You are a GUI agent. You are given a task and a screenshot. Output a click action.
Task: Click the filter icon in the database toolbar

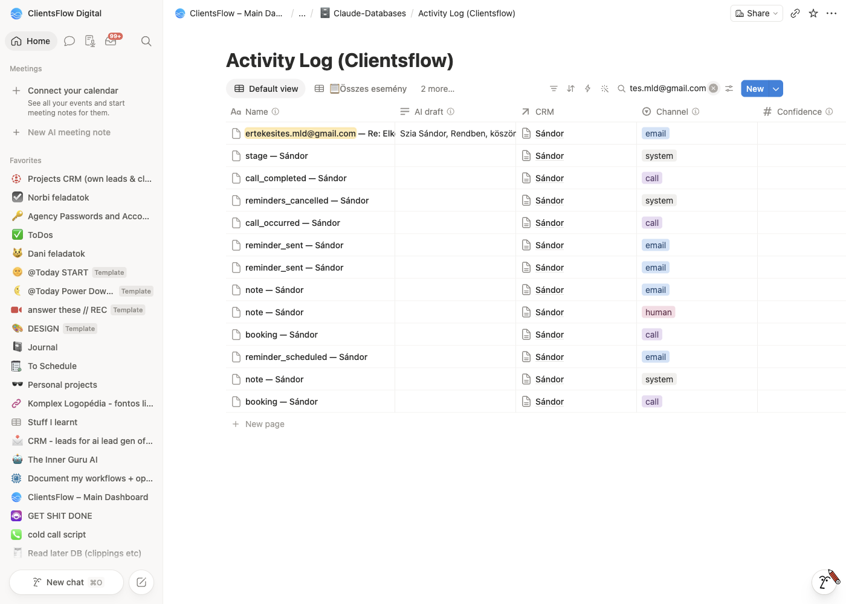[x=554, y=89]
